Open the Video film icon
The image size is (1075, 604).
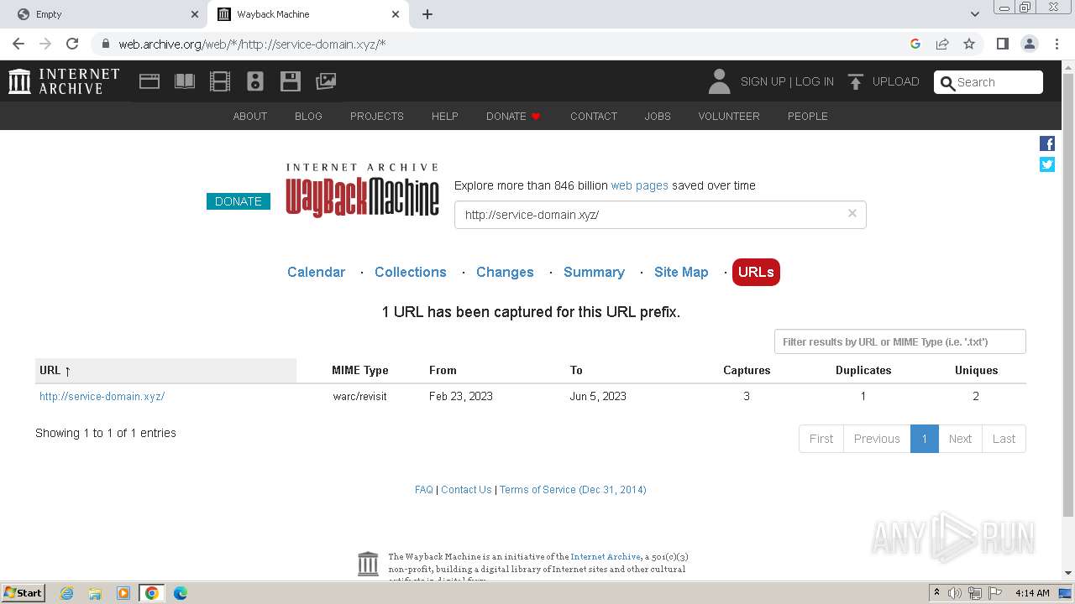click(x=220, y=81)
